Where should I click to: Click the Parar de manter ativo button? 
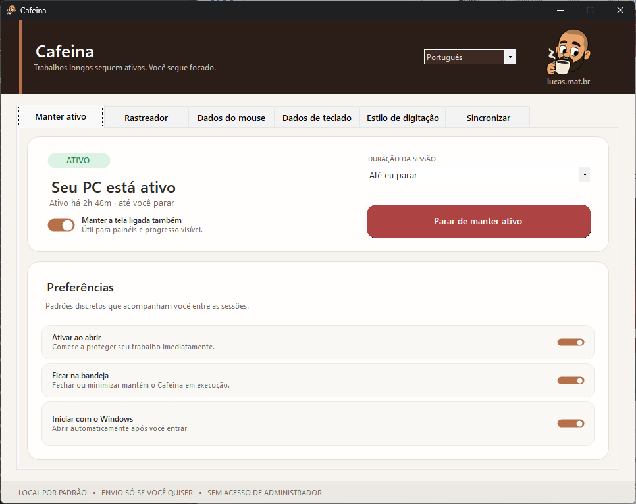[479, 221]
